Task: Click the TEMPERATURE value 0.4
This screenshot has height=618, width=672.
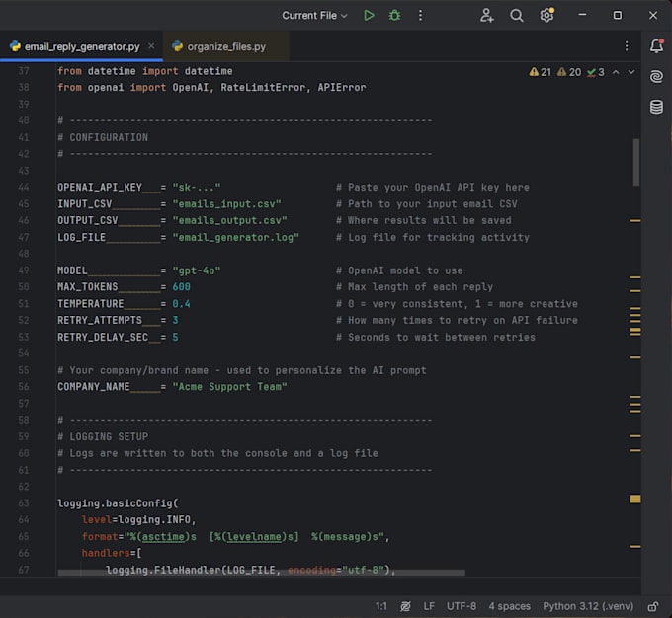Action: [181, 304]
